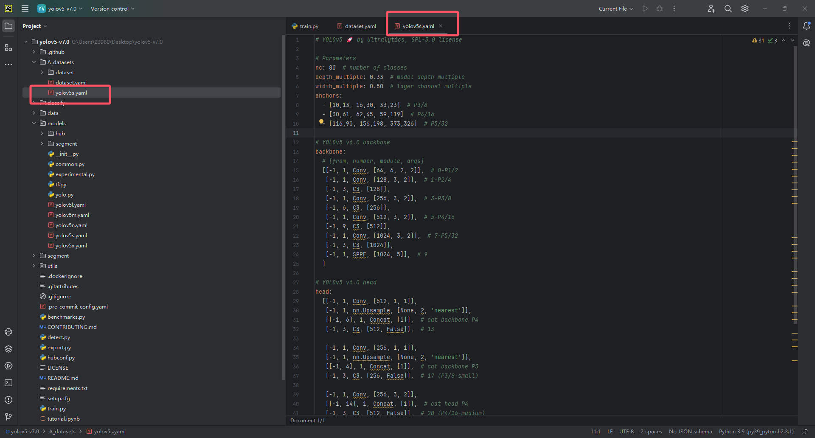This screenshot has height=438, width=815.
Task: Click the 2 spaces indent setting
Action: coord(651,432)
